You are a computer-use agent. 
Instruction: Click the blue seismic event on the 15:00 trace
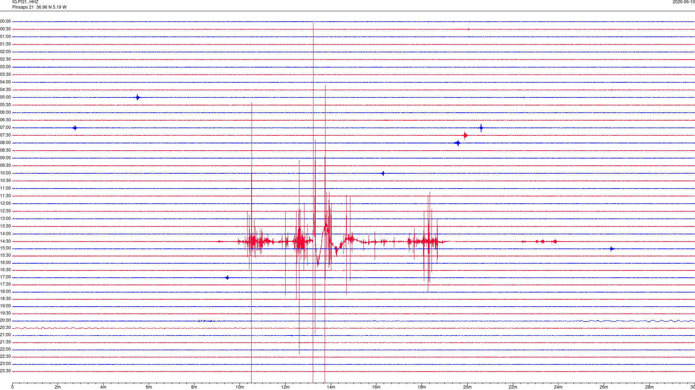click(612, 249)
